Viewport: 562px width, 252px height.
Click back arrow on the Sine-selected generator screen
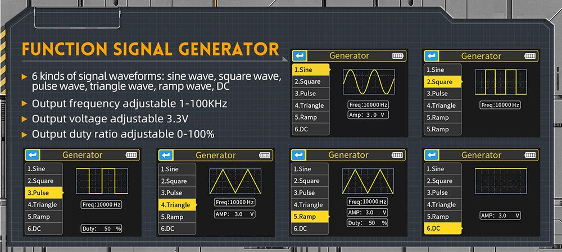[x=299, y=56]
